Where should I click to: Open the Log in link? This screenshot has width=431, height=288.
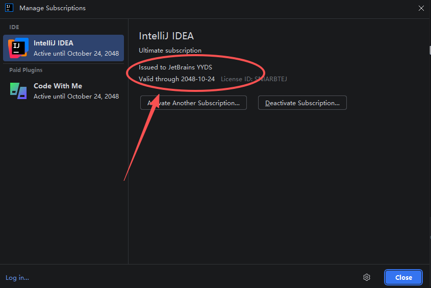17,277
